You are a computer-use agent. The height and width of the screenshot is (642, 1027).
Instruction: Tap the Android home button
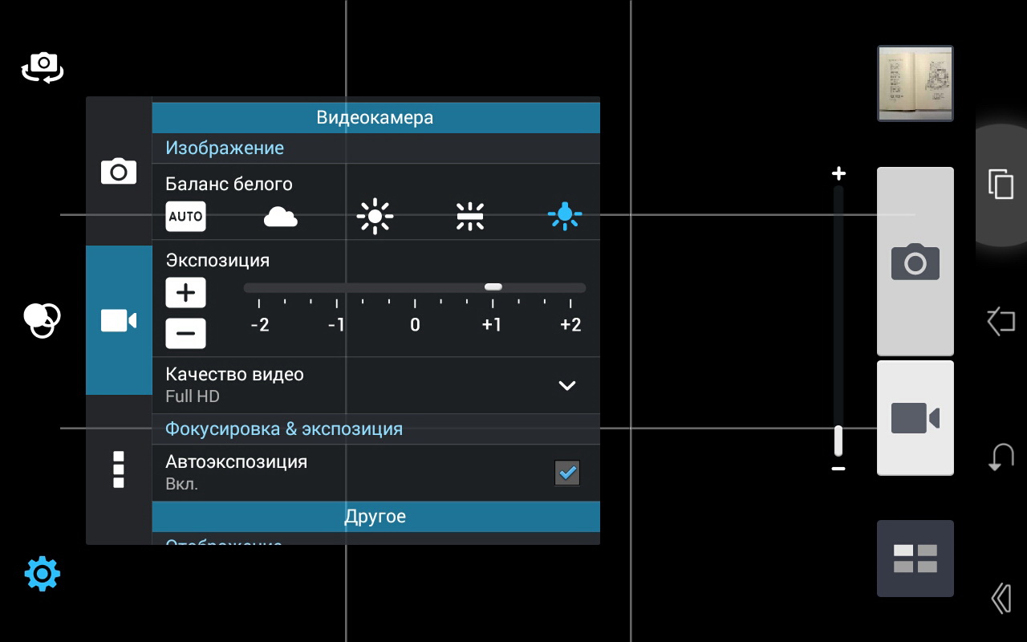(1001, 322)
